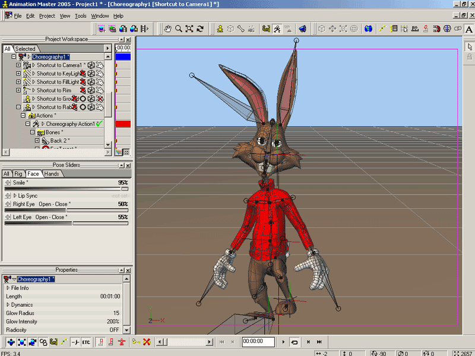The height and width of the screenshot is (356, 475).
Task: Open the Tools menu
Action: tap(81, 16)
